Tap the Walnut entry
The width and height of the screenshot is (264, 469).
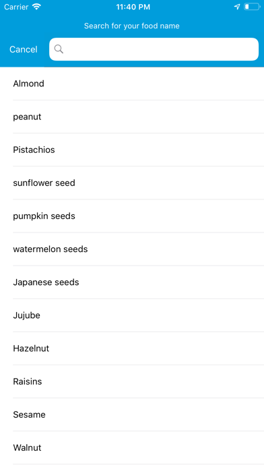(x=132, y=447)
